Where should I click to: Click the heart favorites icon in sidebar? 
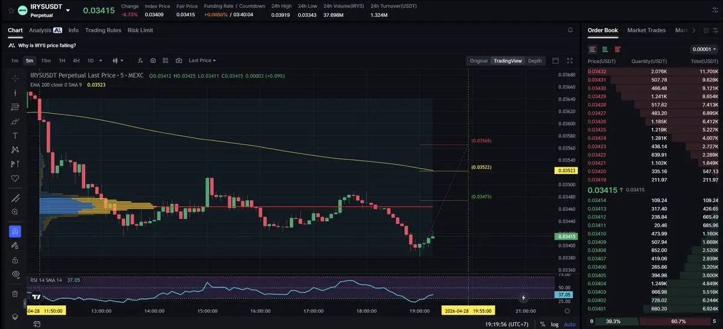15,178
